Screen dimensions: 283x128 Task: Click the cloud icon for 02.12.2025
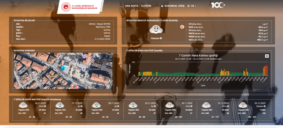click(242, 105)
